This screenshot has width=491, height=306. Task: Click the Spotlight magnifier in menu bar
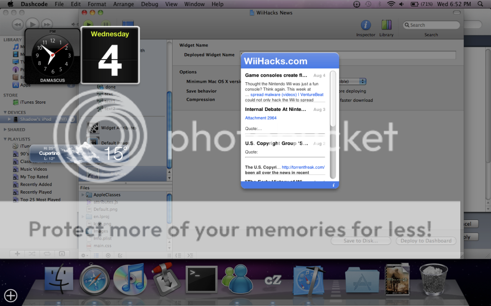(480, 4)
